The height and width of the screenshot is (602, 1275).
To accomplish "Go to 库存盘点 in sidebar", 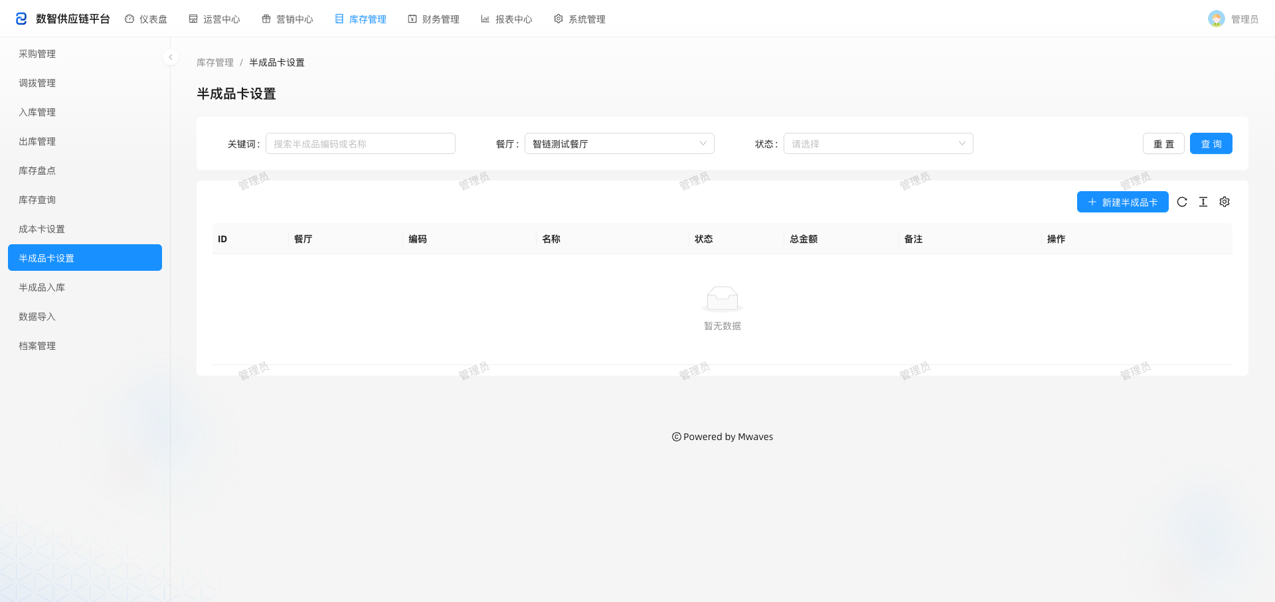I will tap(85, 171).
